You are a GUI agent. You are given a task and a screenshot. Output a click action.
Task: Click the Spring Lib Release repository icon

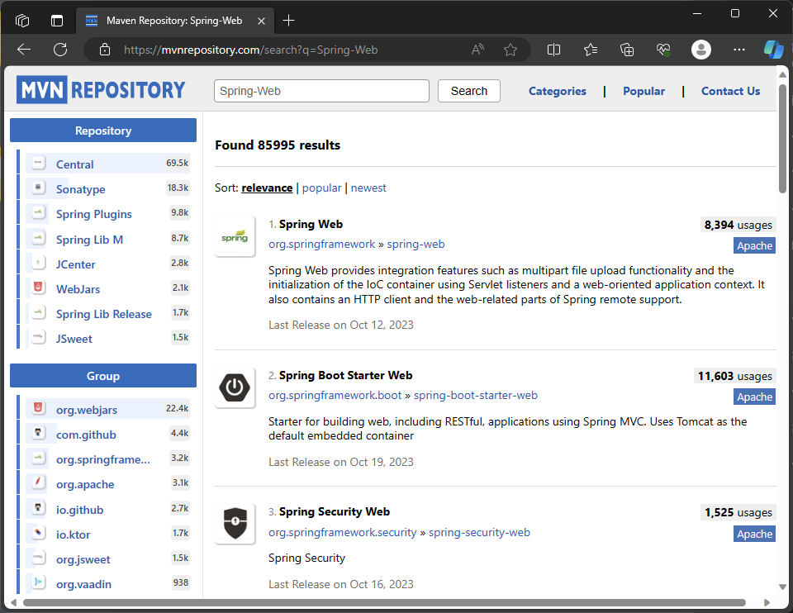coord(39,312)
